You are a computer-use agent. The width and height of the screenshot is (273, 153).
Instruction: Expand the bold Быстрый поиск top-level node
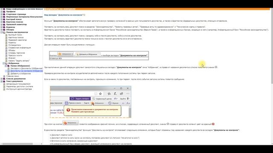point(2,20)
